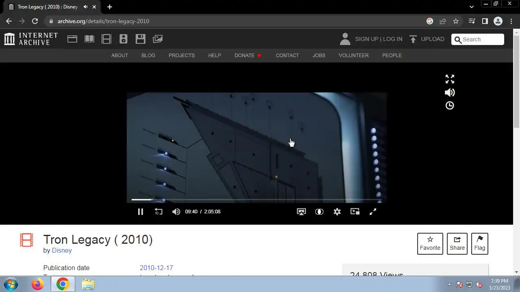Image resolution: width=520 pixels, height=292 pixels.
Task: Toggle picture-in-picture mode
Action: tap(355, 212)
